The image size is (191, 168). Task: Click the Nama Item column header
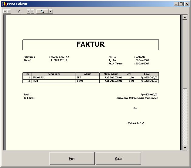(x=53, y=74)
